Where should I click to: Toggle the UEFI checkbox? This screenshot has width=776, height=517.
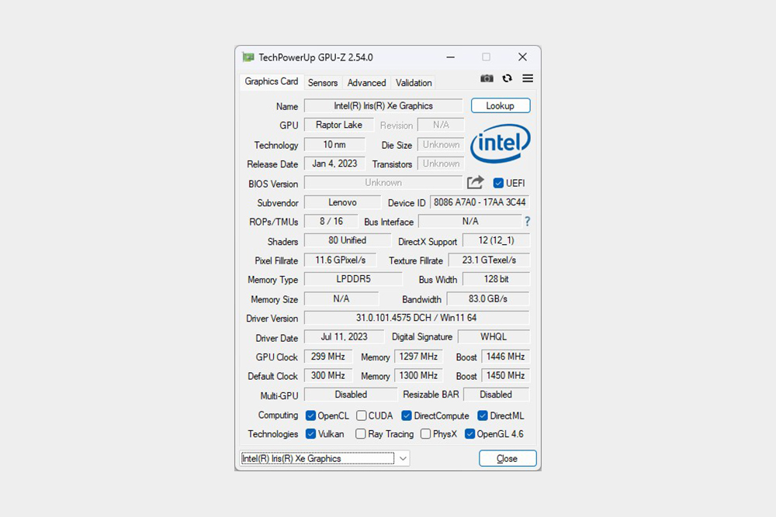pyautogui.click(x=498, y=184)
